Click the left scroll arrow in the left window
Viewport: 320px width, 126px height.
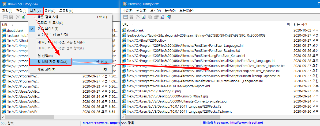[x=3, y=117]
